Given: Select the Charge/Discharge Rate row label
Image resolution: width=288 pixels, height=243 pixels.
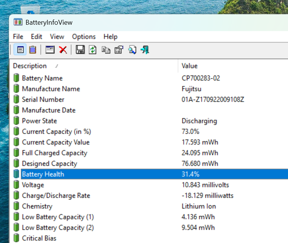Looking at the screenshot, I should click(x=56, y=195).
